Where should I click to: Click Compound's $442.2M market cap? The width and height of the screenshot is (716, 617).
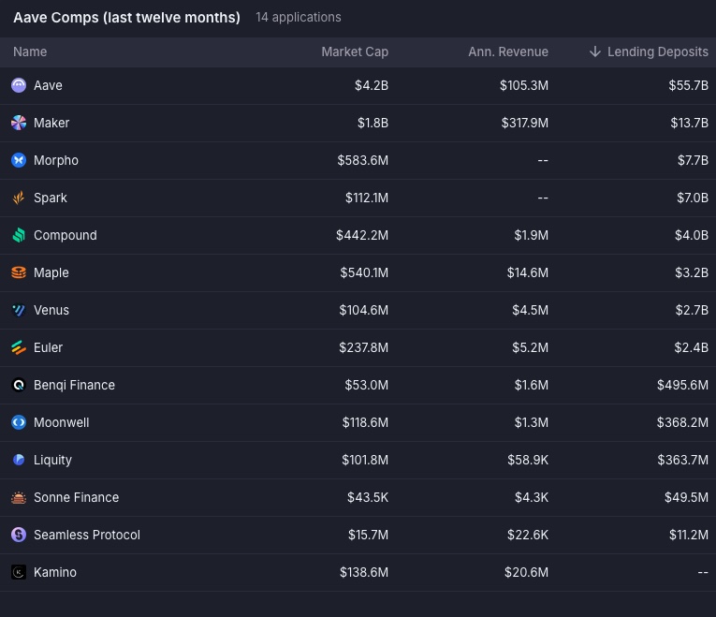tap(362, 235)
